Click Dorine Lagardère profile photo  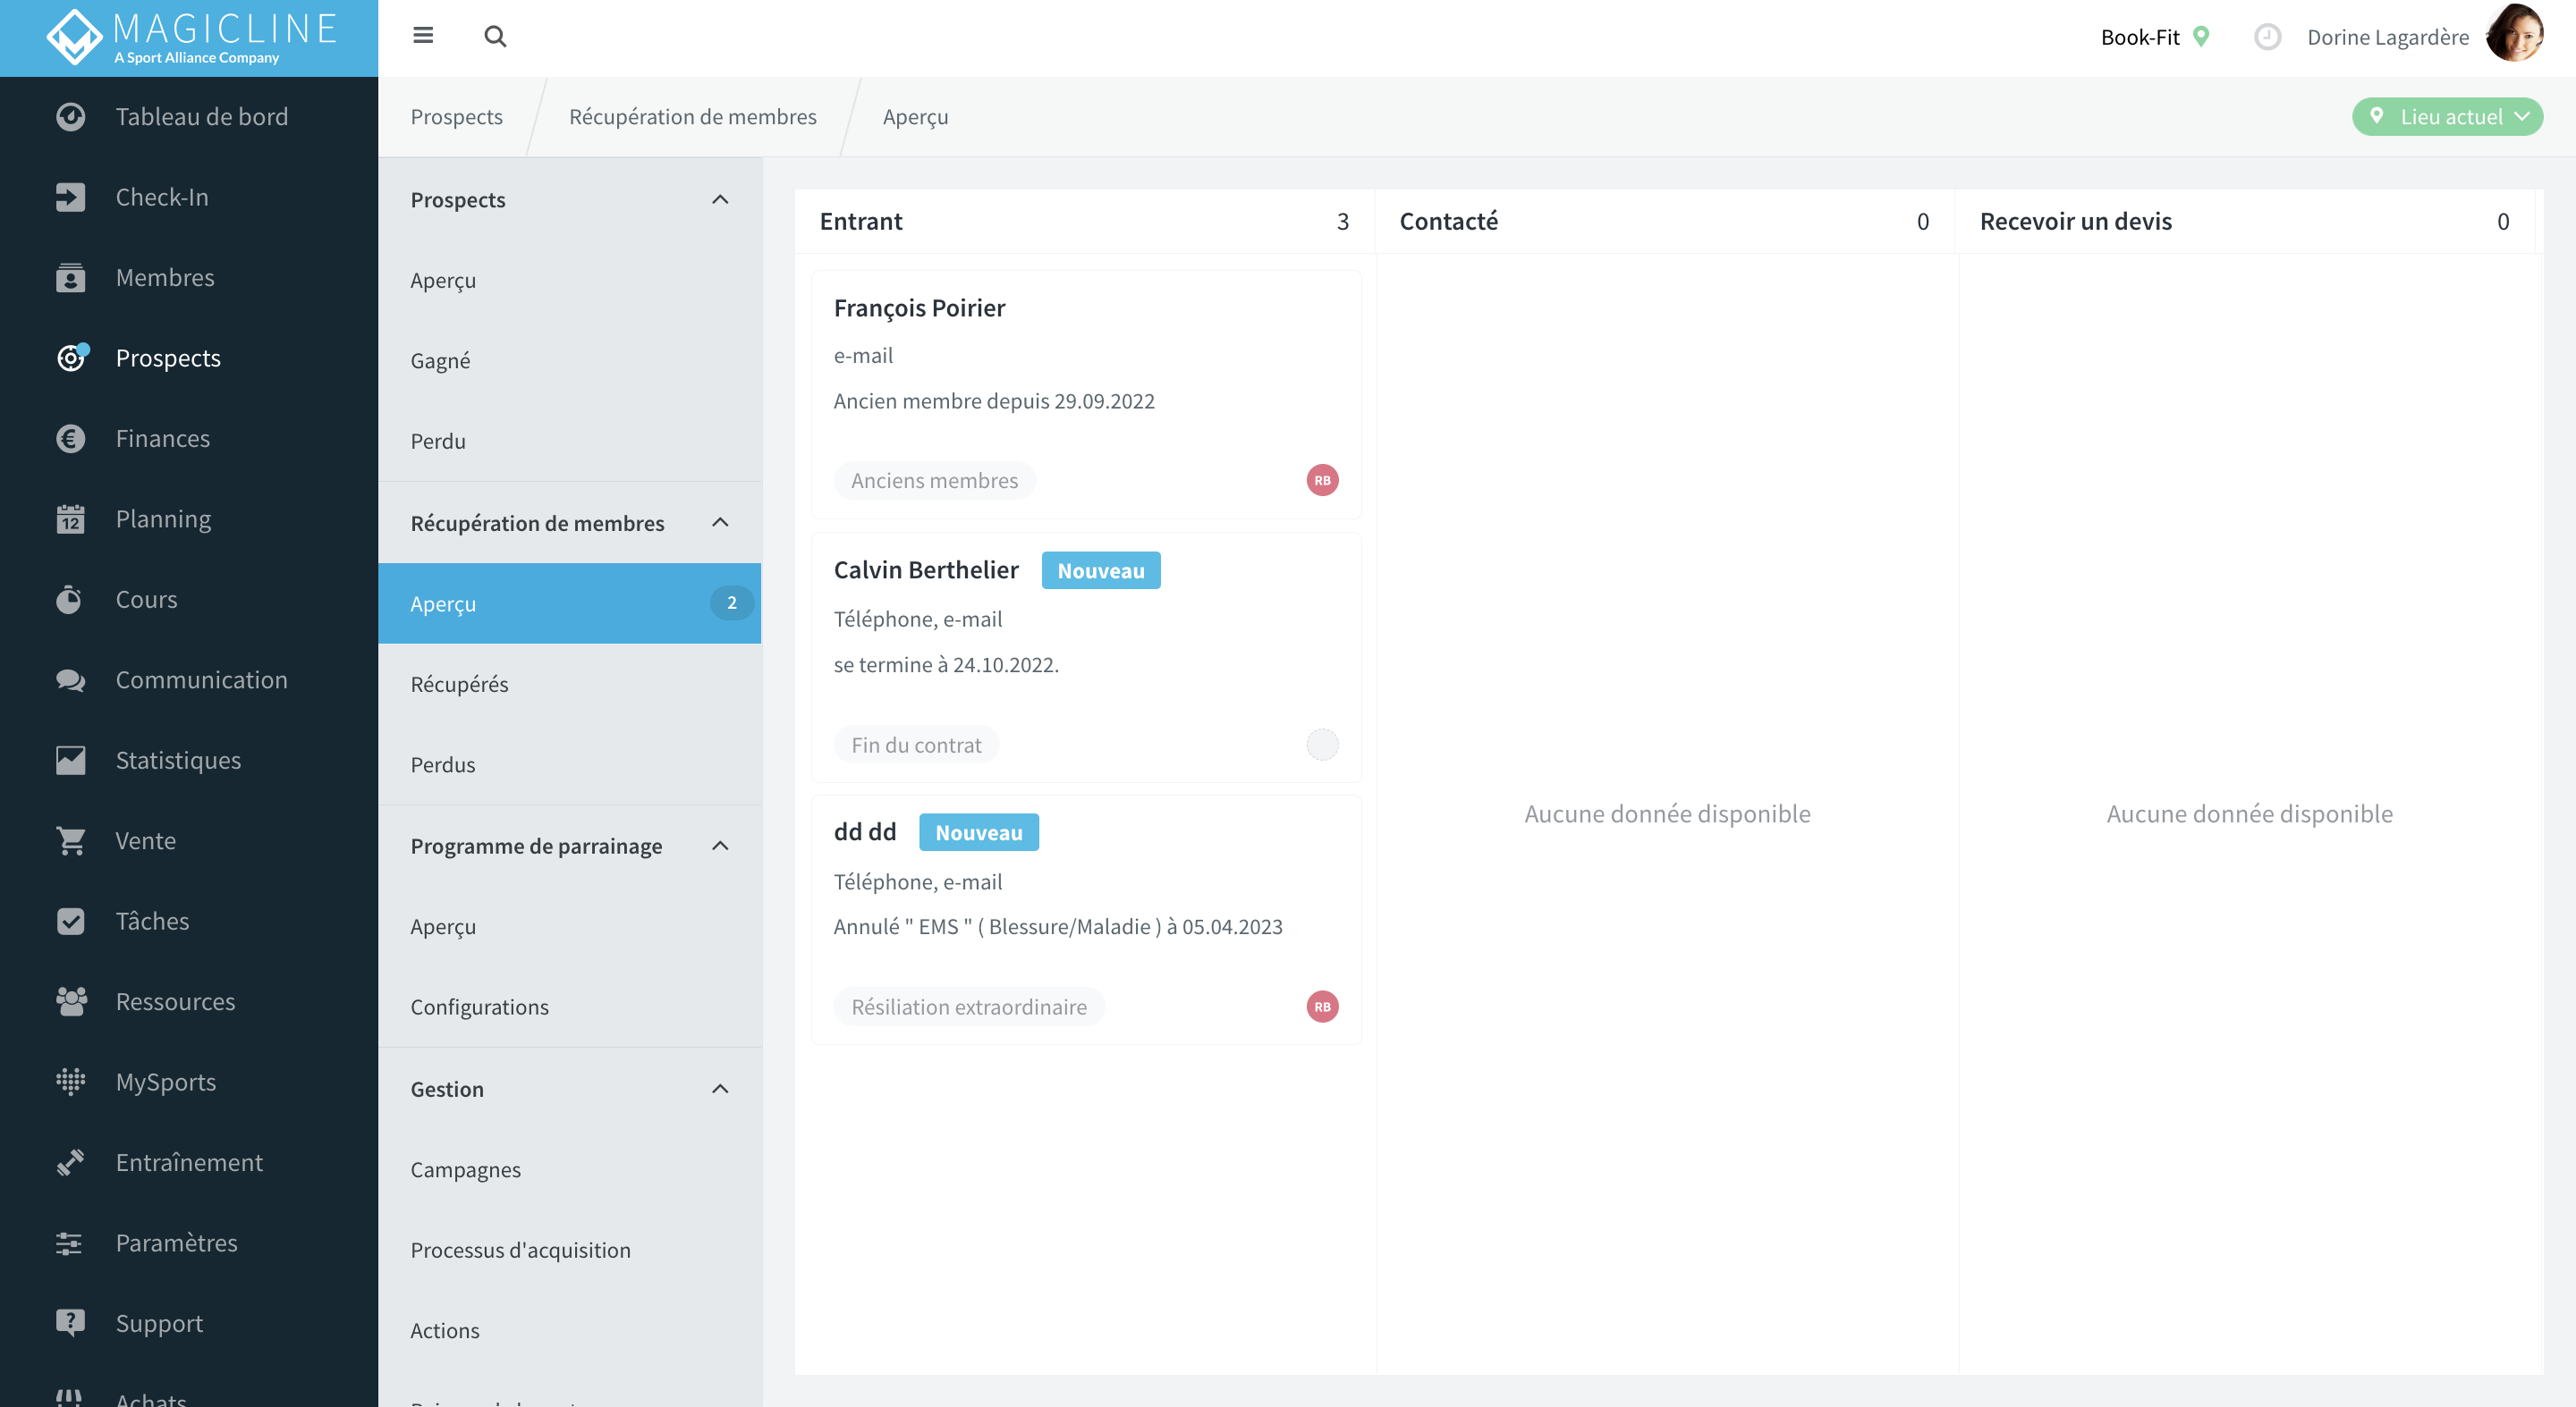(2514, 34)
